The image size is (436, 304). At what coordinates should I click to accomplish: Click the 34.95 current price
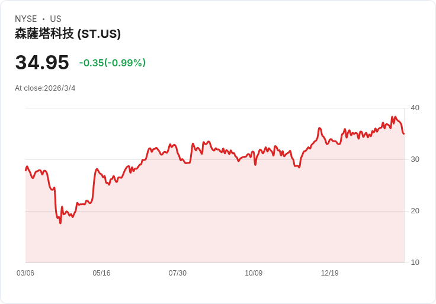tap(42, 62)
